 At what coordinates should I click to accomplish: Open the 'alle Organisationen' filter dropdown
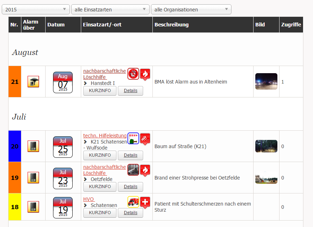(x=191, y=10)
